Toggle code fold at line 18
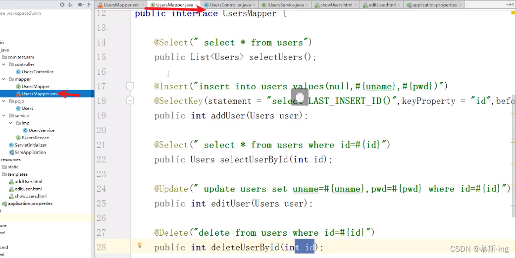The width and height of the screenshot is (516, 258). click(130, 100)
